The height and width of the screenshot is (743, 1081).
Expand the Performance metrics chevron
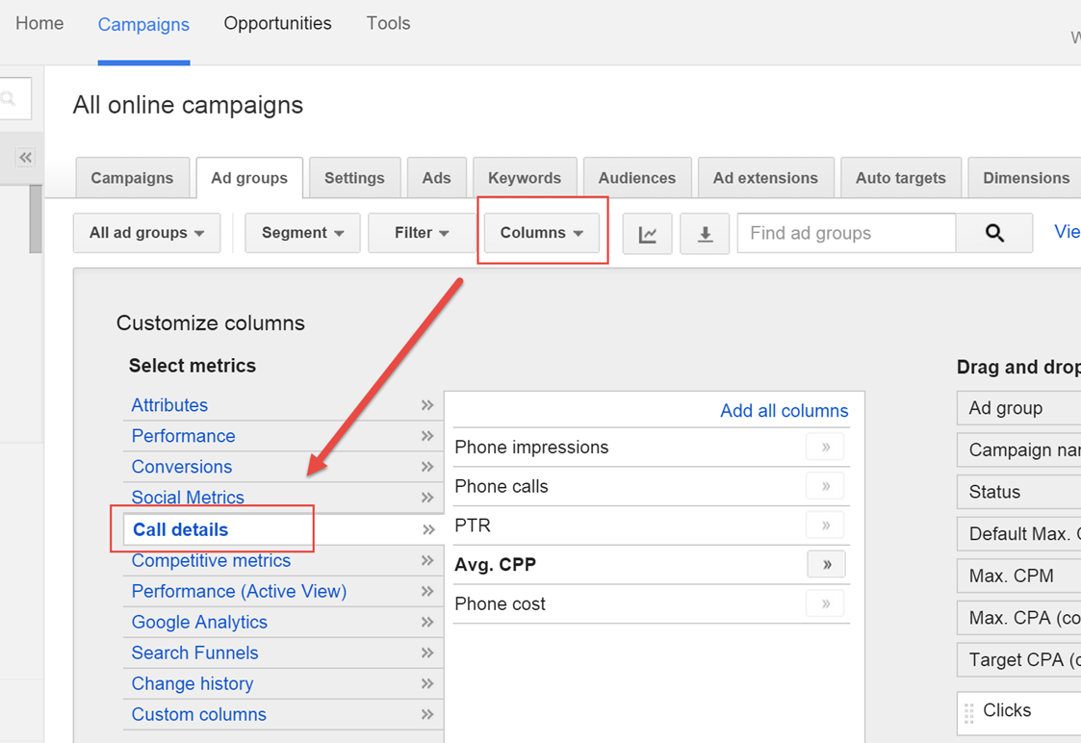[x=427, y=436]
